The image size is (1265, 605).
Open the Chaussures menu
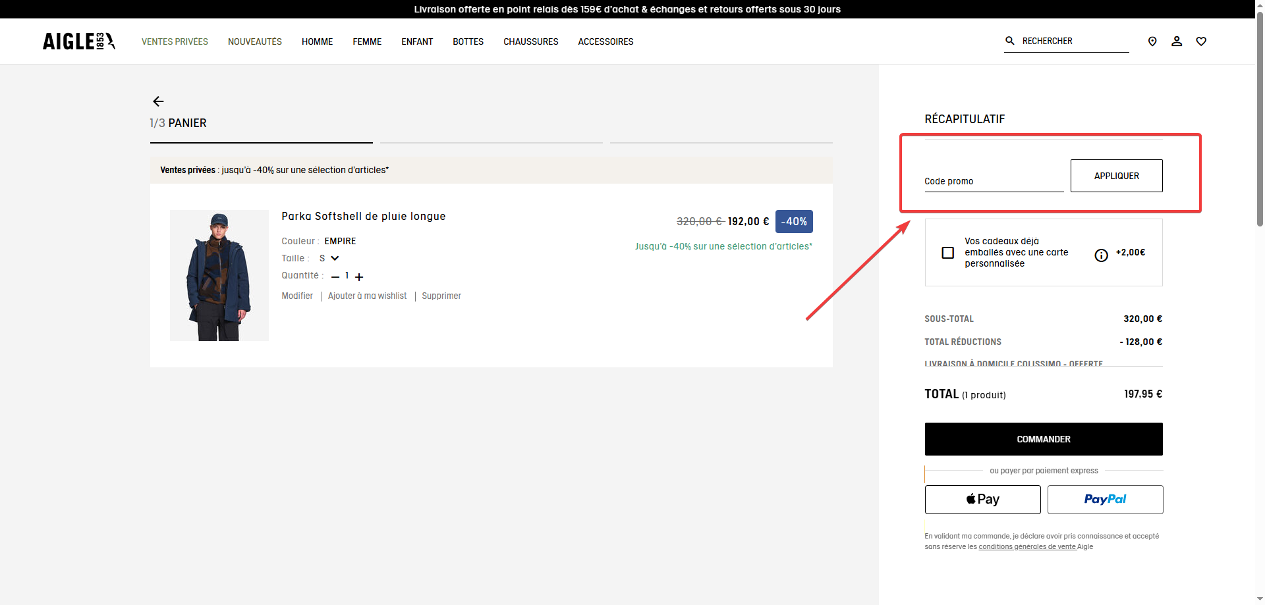pos(530,41)
